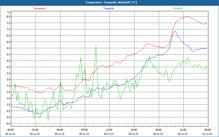Click the 5,0 y-axis value
Image resolution: width=219 pixels, height=137 pixels.
coord(8,54)
